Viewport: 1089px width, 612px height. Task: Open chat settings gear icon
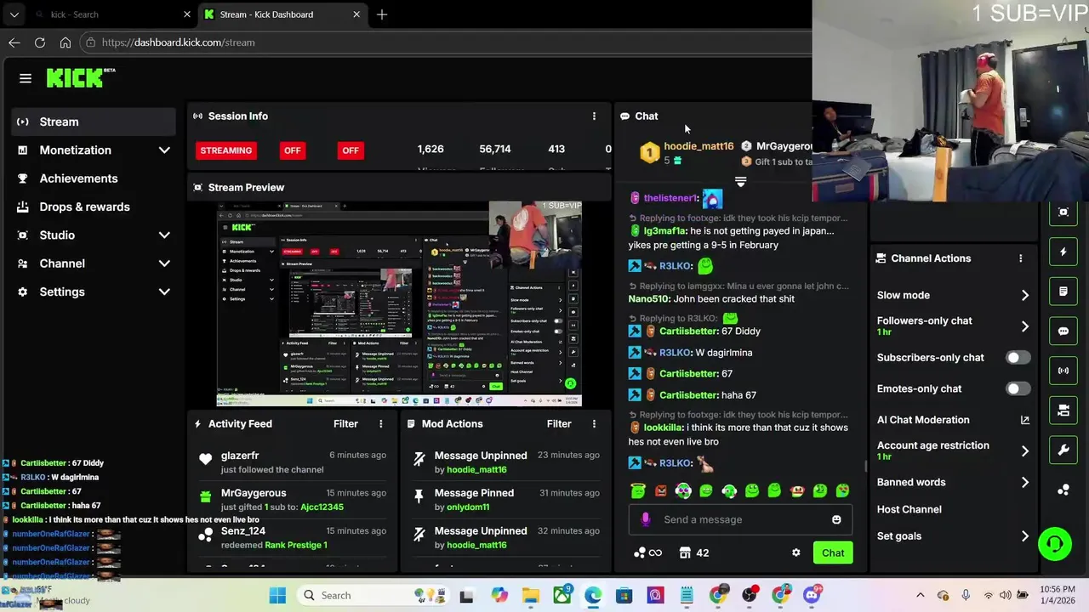pyautogui.click(x=796, y=552)
